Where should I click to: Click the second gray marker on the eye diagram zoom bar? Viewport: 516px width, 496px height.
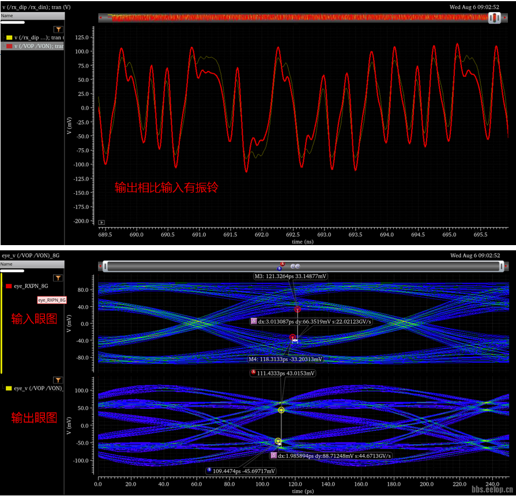tap(298, 266)
